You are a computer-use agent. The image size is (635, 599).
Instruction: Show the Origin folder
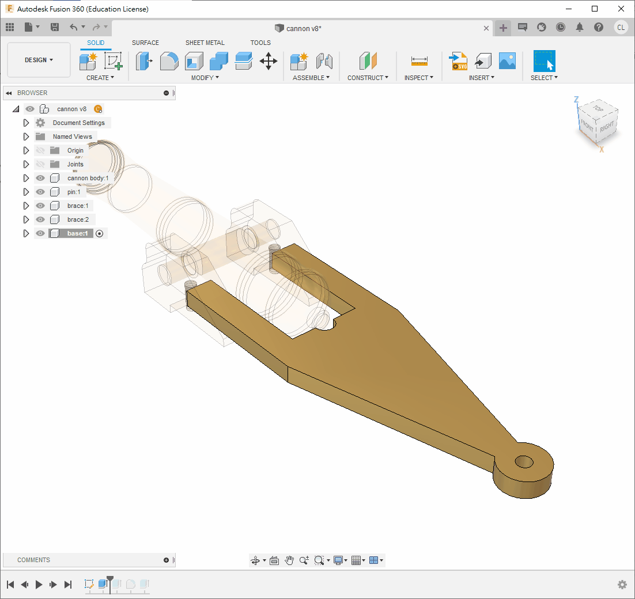[40, 150]
